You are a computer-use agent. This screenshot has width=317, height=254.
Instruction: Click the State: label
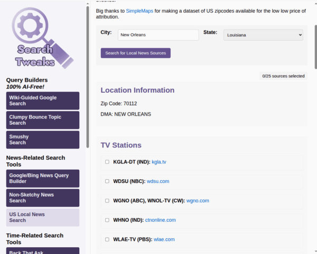210,32
